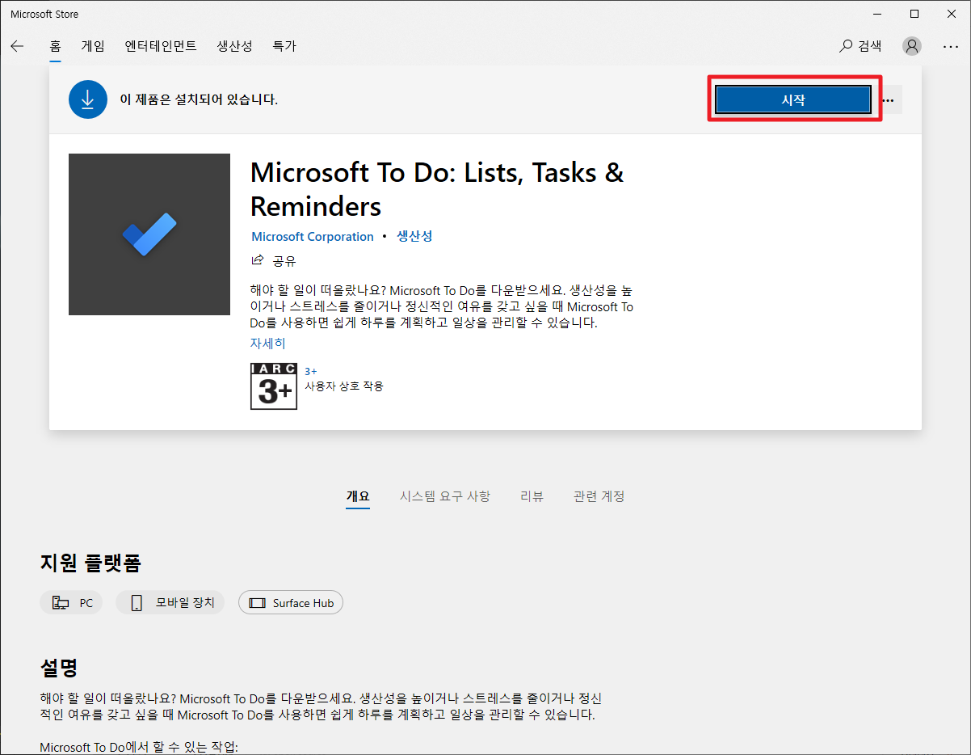Screen dimensions: 971x755
Task: Select the 관련 계정 tab
Action: point(599,496)
